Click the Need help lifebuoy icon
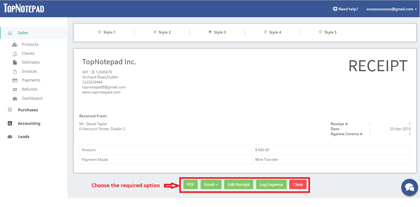The image size is (420, 207). tap(335, 9)
